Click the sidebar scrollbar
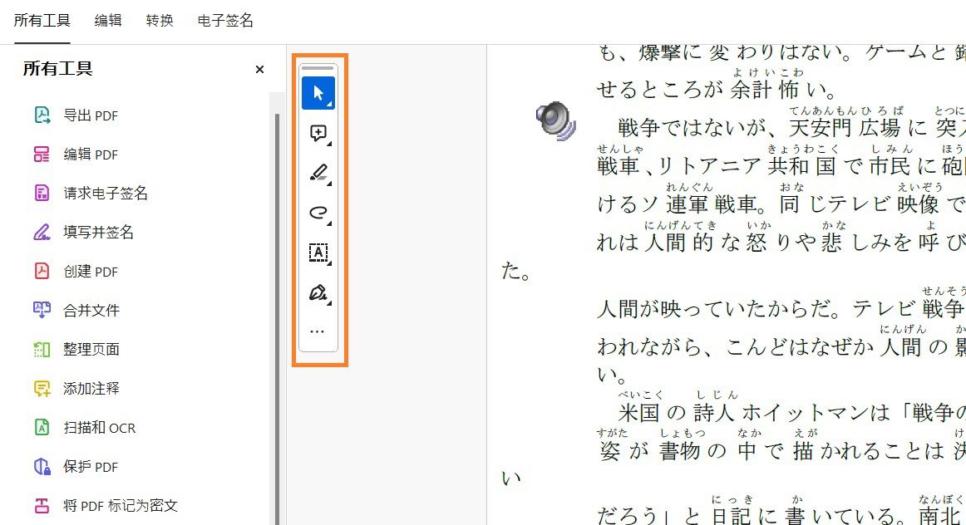 pos(278,208)
